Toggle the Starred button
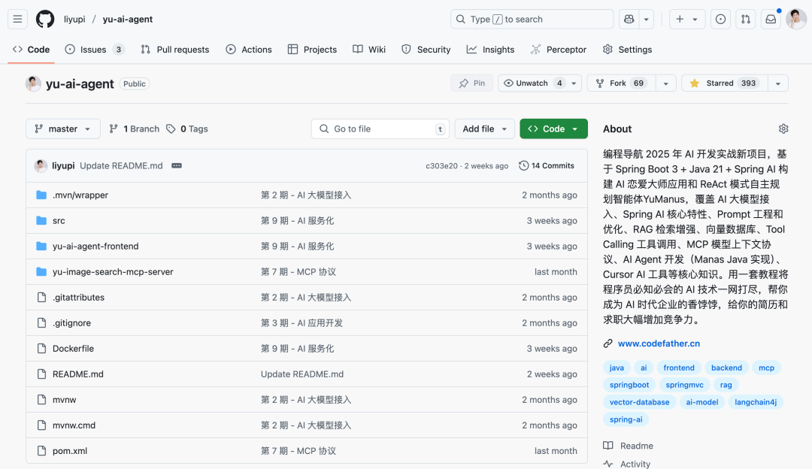 (x=724, y=83)
